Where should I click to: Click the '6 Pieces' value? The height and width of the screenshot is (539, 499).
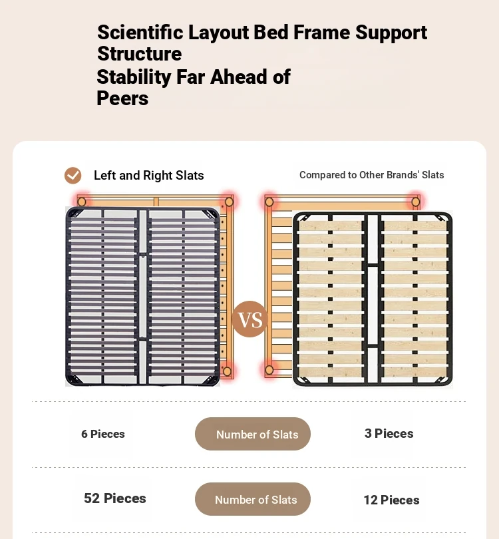click(103, 434)
